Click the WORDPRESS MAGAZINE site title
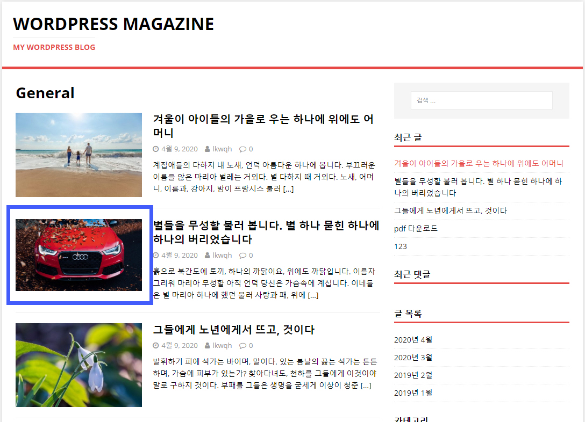The height and width of the screenshot is (422, 585). (x=113, y=24)
